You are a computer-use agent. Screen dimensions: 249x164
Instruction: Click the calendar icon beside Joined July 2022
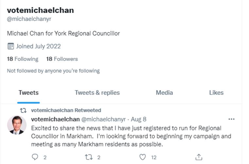point(11,46)
